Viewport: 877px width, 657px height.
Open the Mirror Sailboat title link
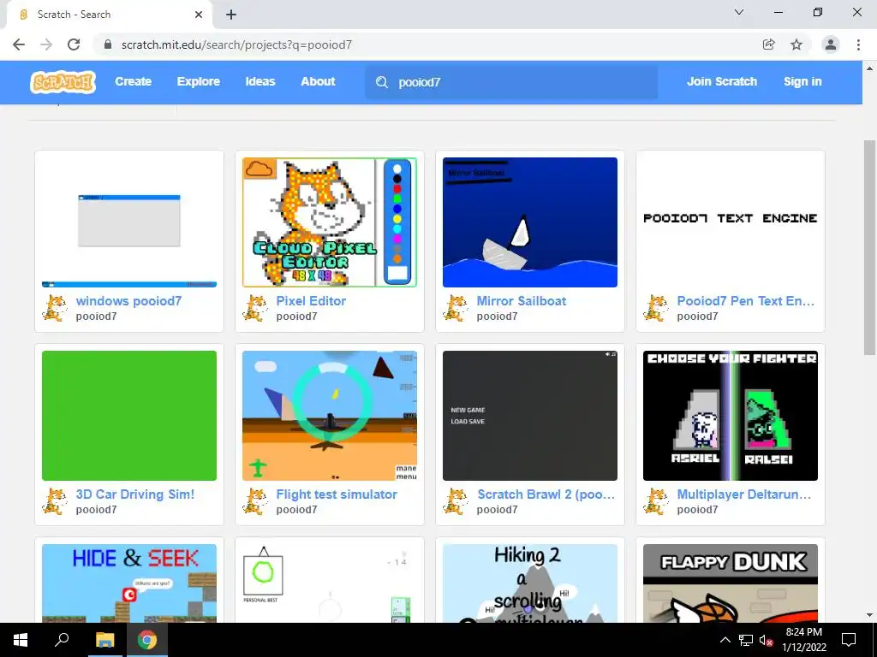(522, 301)
